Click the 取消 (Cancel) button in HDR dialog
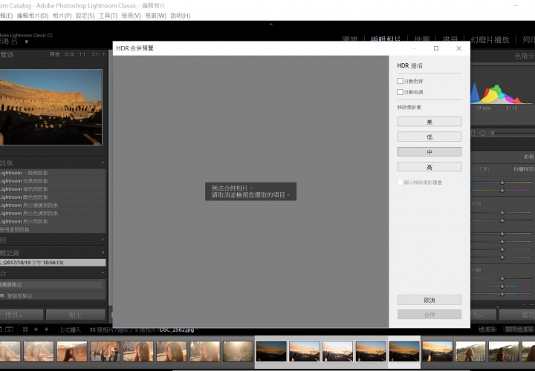535x371 pixels. (429, 300)
